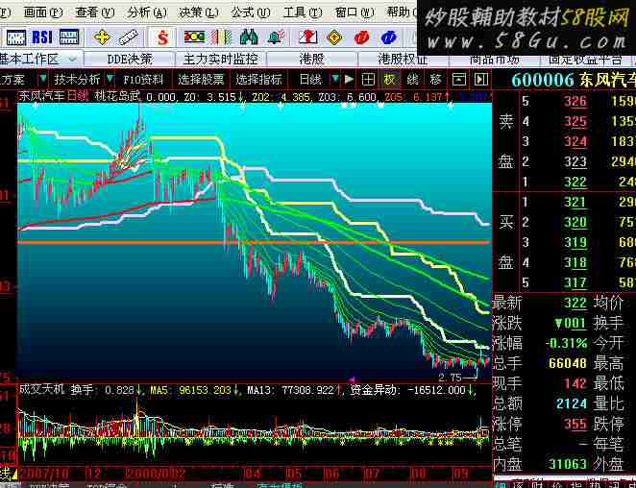Switch to the 基本工作区 tab
Image resolution: width=636 pixels, height=488 pixels.
[29, 60]
